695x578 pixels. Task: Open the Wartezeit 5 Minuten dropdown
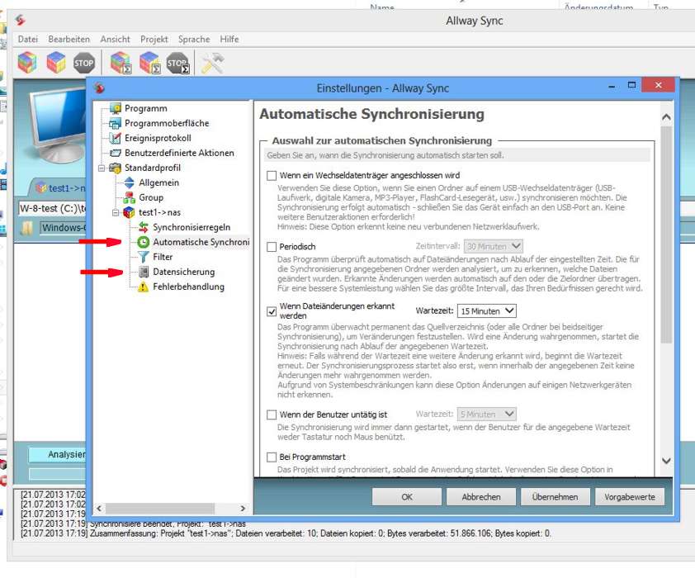click(487, 415)
